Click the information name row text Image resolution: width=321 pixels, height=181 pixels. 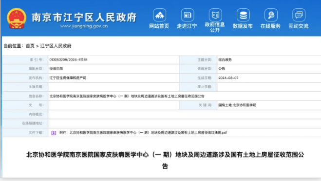click(x=127, y=96)
